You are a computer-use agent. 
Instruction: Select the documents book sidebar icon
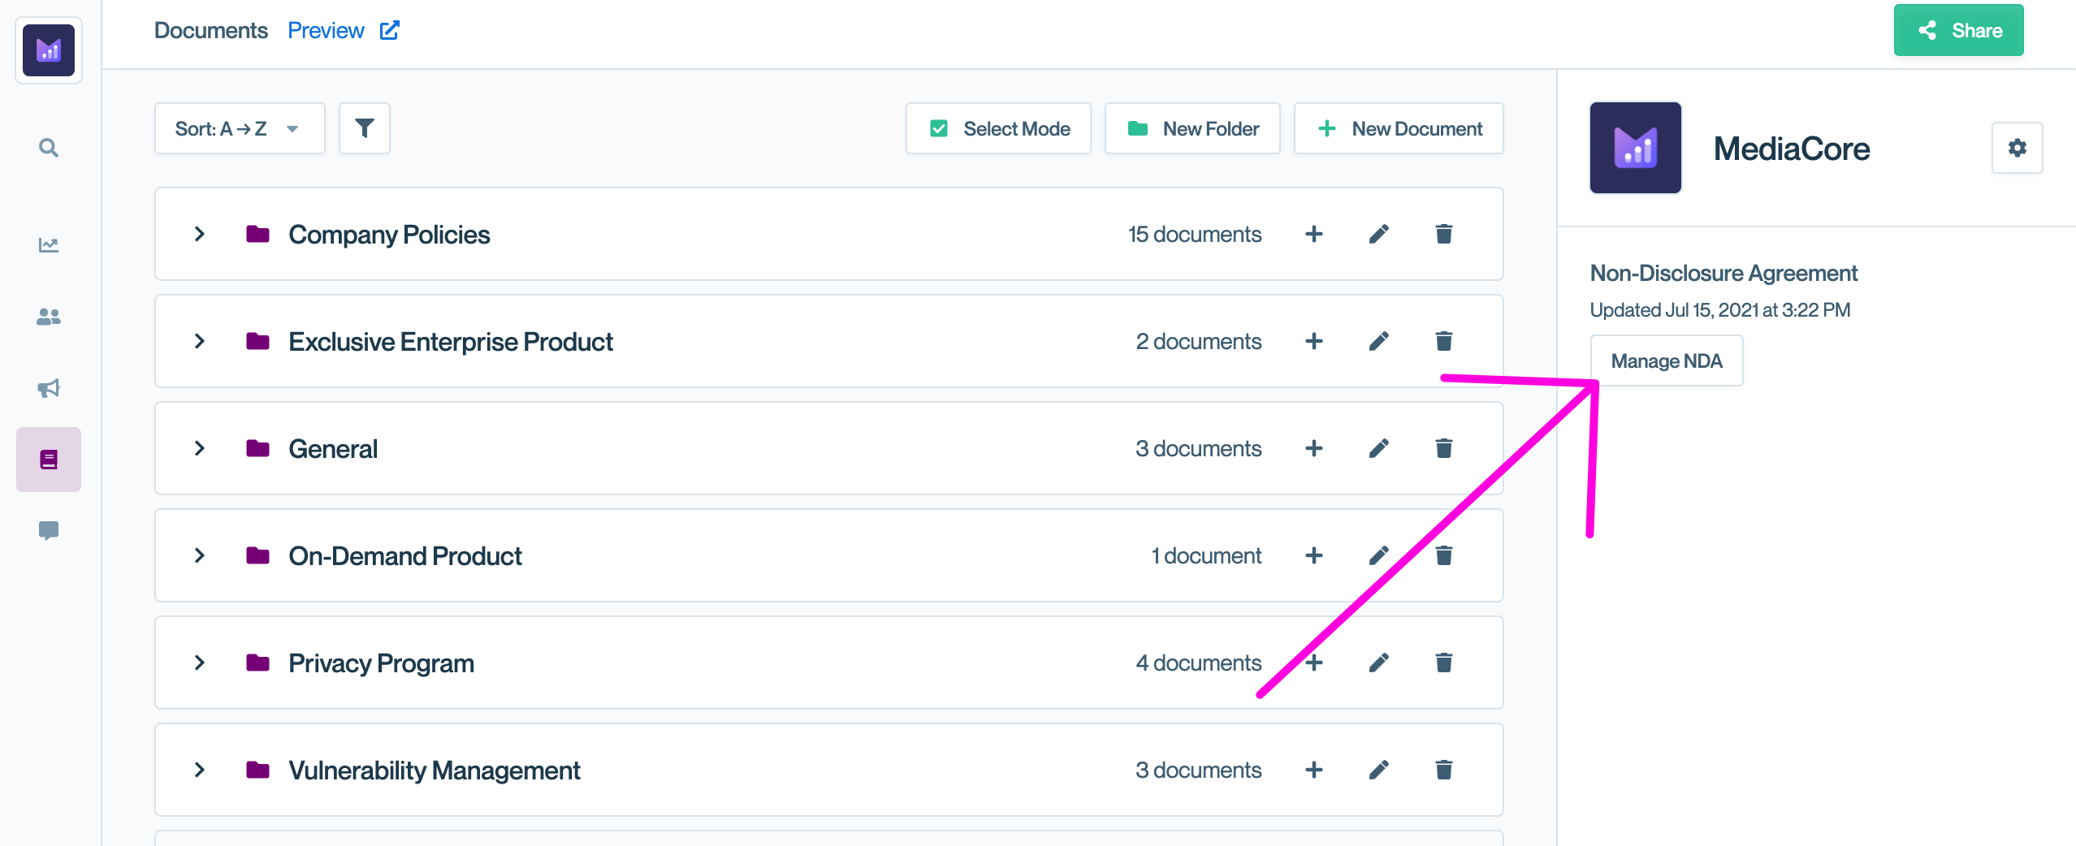[49, 460]
